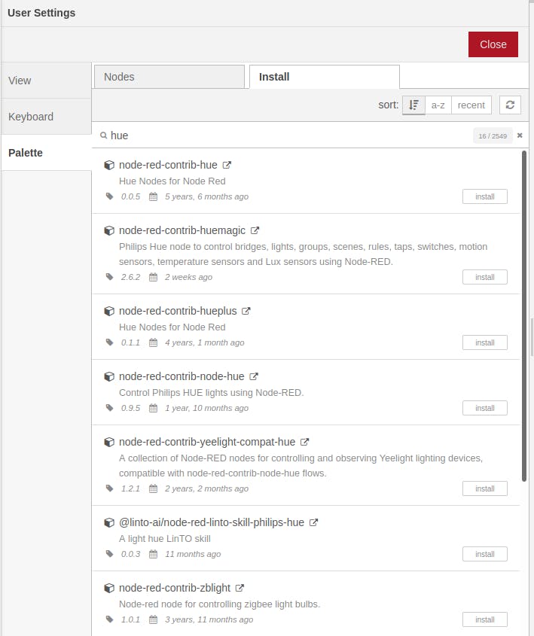Sort modules a-z

pos(438,105)
